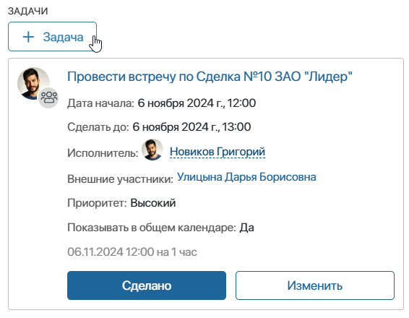Click the large task author avatar

(33, 84)
